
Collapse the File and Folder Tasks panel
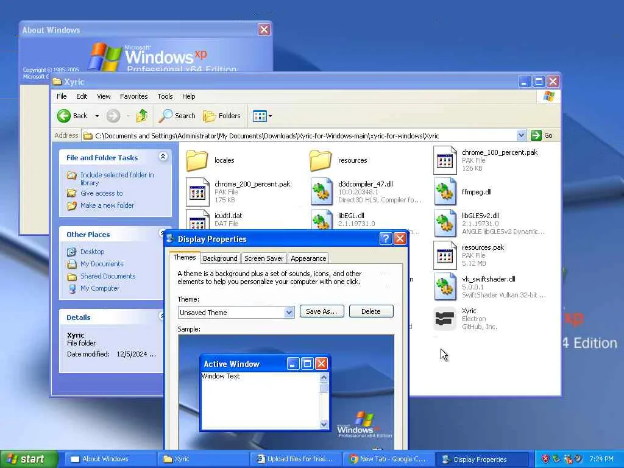coord(163,157)
